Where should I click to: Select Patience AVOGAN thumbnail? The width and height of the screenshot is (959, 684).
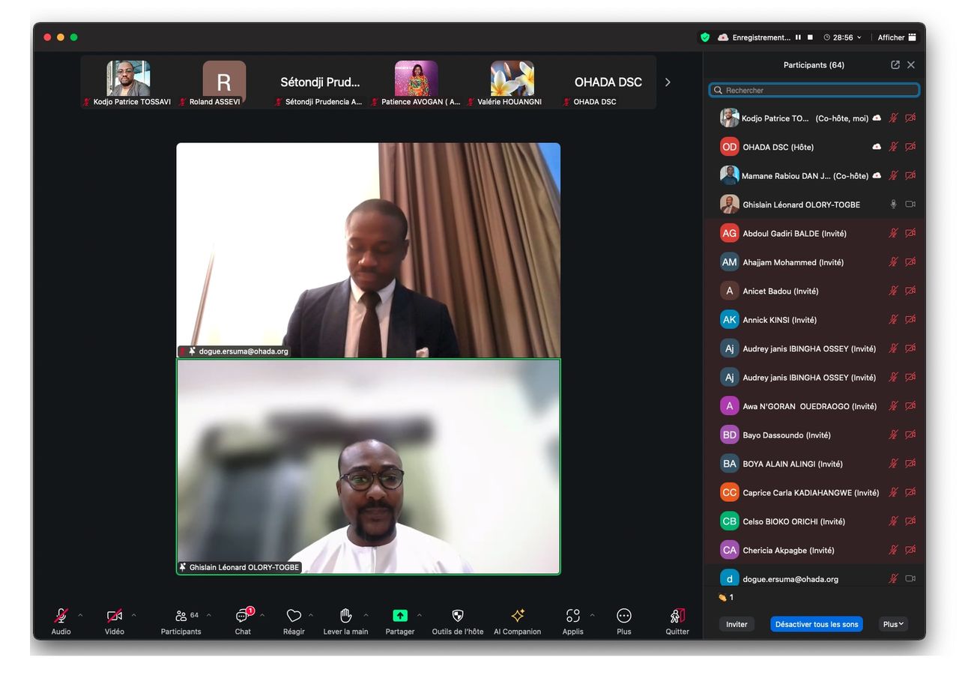(416, 82)
